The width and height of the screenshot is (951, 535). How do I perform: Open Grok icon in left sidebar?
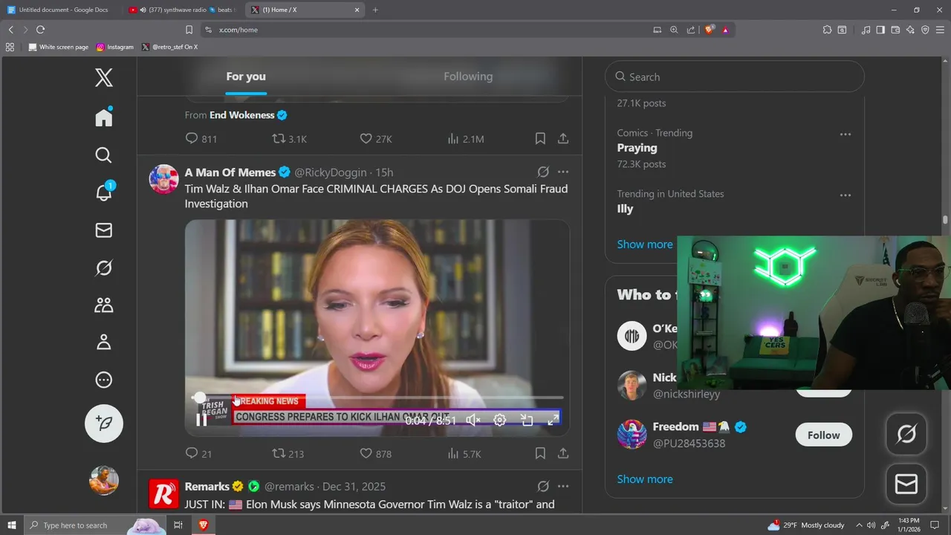click(x=104, y=267)
